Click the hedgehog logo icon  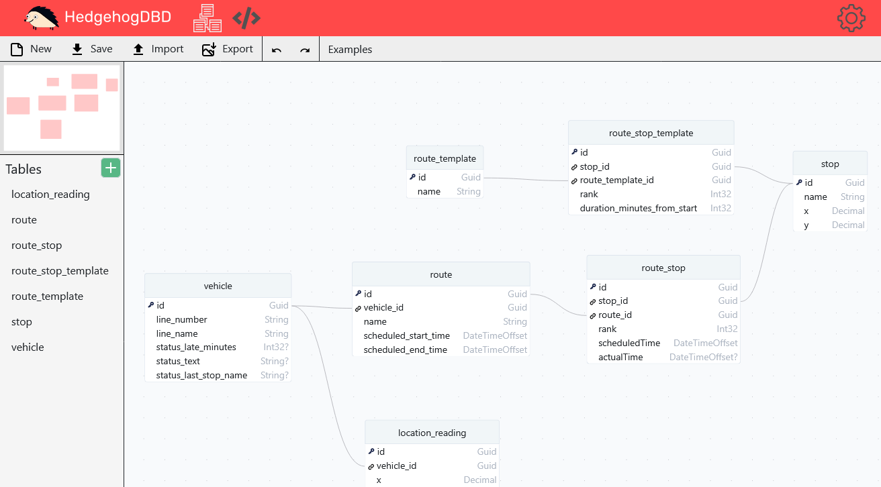click(41, 18)
